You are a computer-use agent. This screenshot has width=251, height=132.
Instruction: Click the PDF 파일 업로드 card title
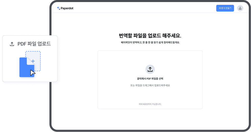(x=34, y=44)
